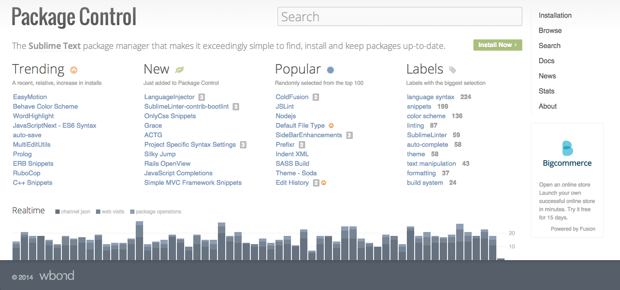Viewport: 620px width, 290px height.
Task: Open Search in the side menu
Action: click(550, 45)
